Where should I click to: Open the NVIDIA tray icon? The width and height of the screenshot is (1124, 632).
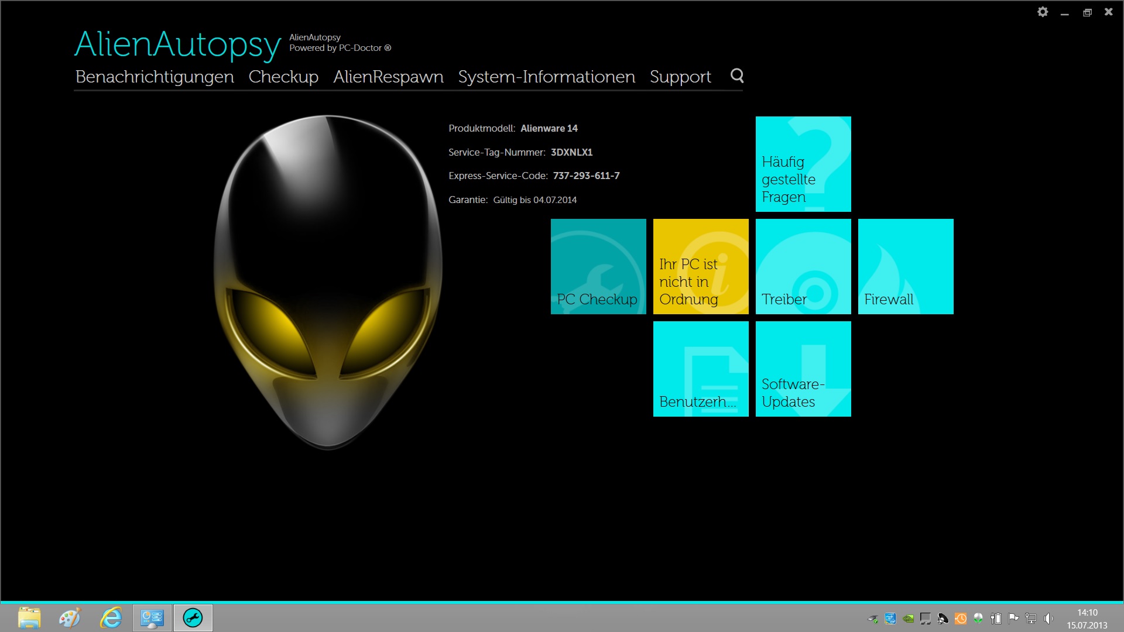(908, 618)
